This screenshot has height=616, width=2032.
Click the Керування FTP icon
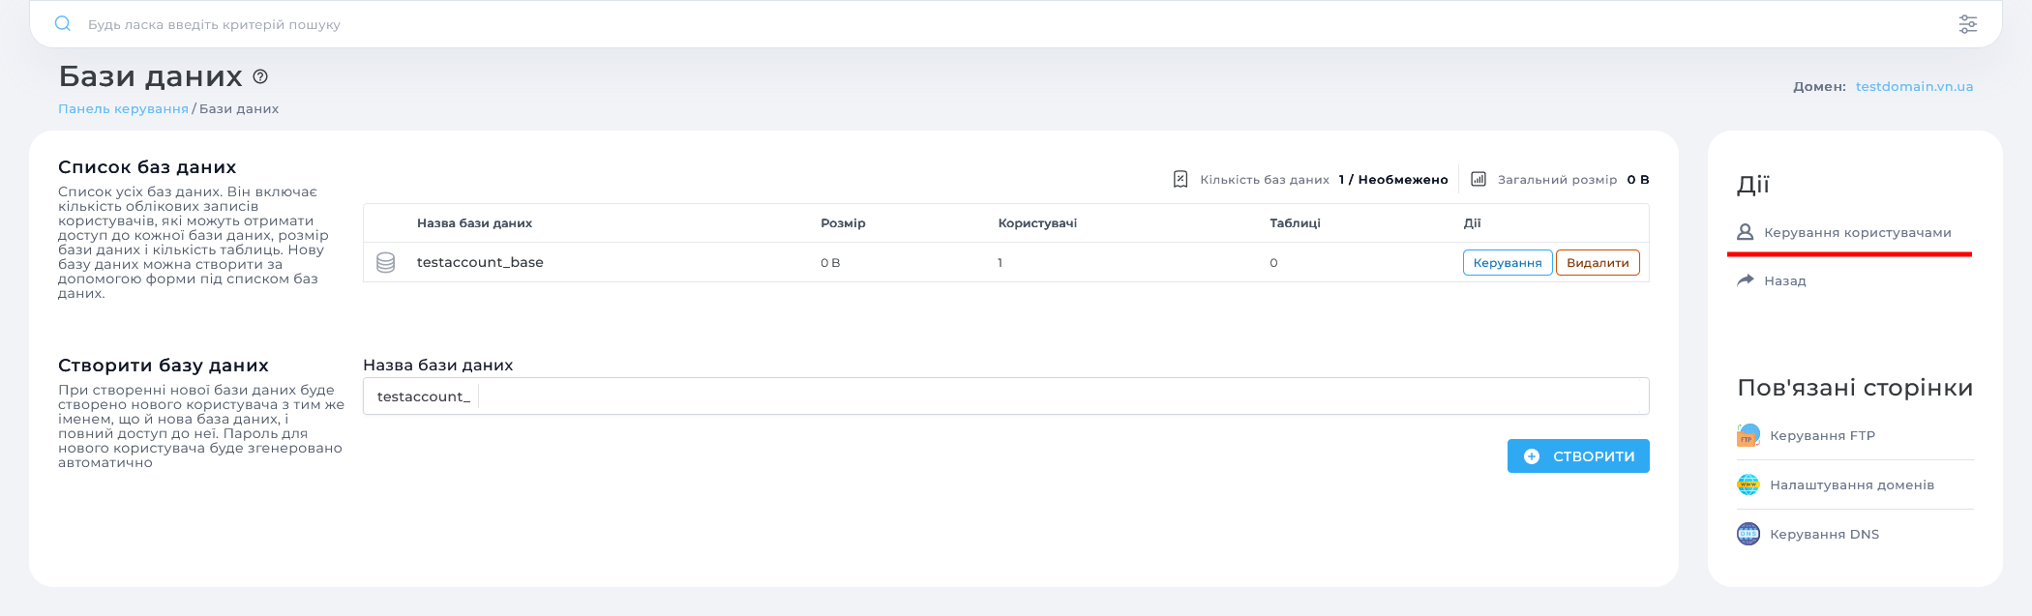[x=1748, y=436]
